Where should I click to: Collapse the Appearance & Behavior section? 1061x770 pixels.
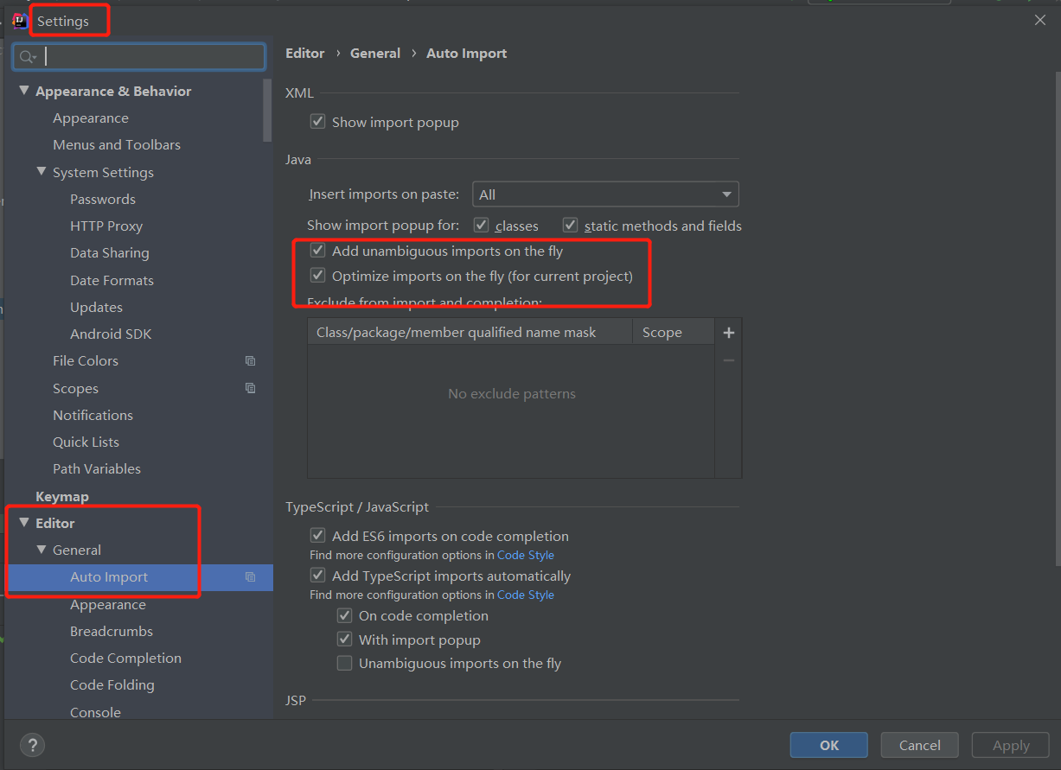24,91
